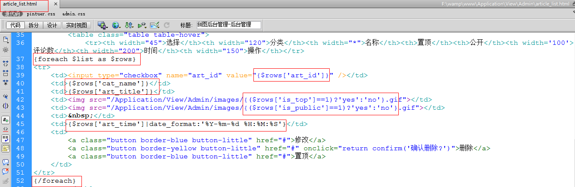Click the Apply Comment speech bubble icon
The image size is (575, 187).
(6, 162)
